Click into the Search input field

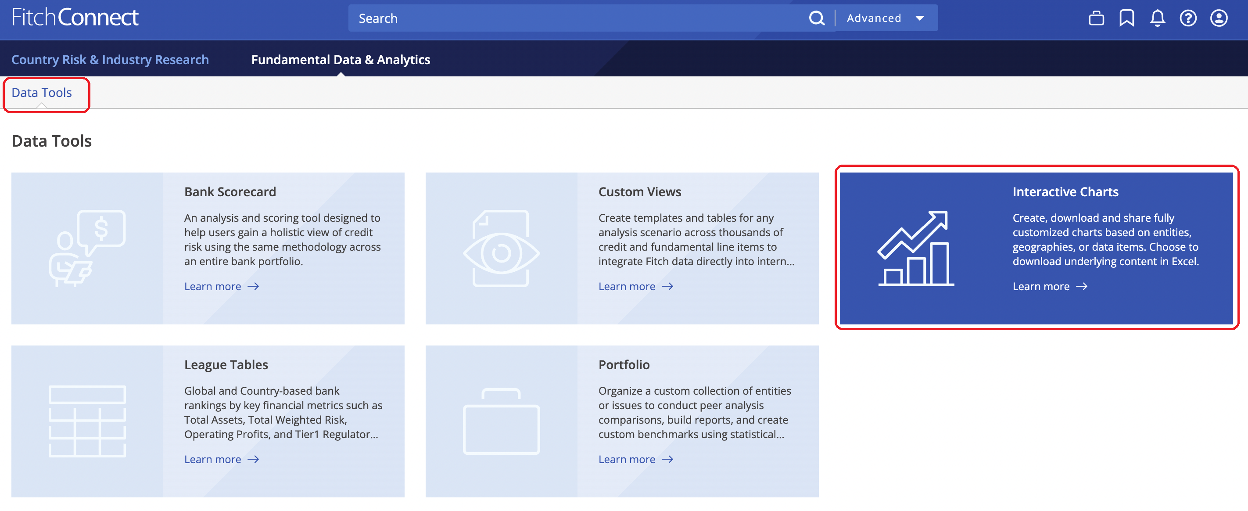(577, 18)
